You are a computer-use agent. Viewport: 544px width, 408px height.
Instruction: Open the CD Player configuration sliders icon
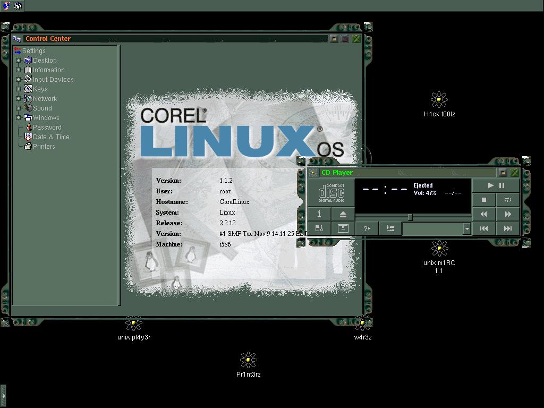(390, 228)
